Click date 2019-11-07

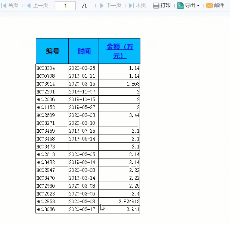82,92
